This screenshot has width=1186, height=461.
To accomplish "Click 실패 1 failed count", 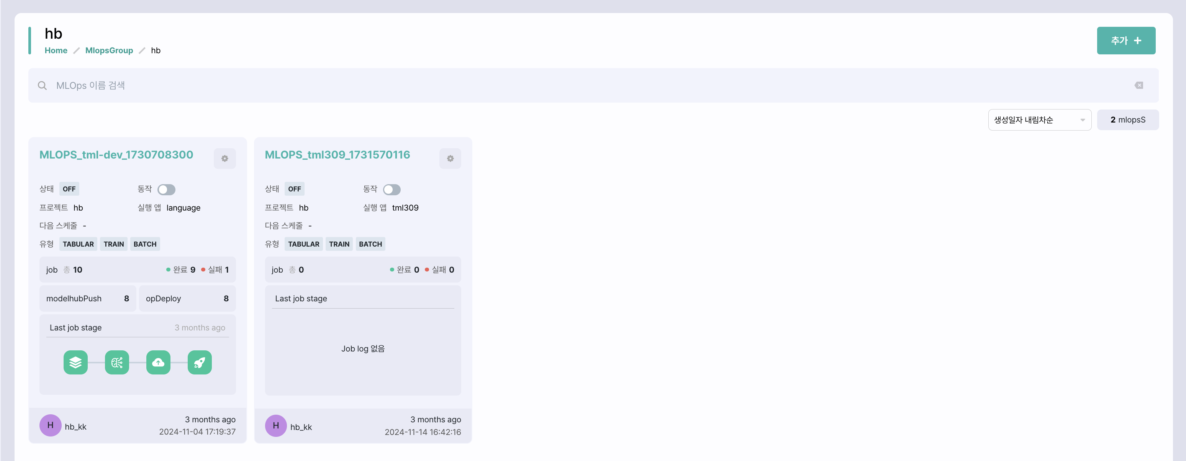I will (x=215, y=270).
